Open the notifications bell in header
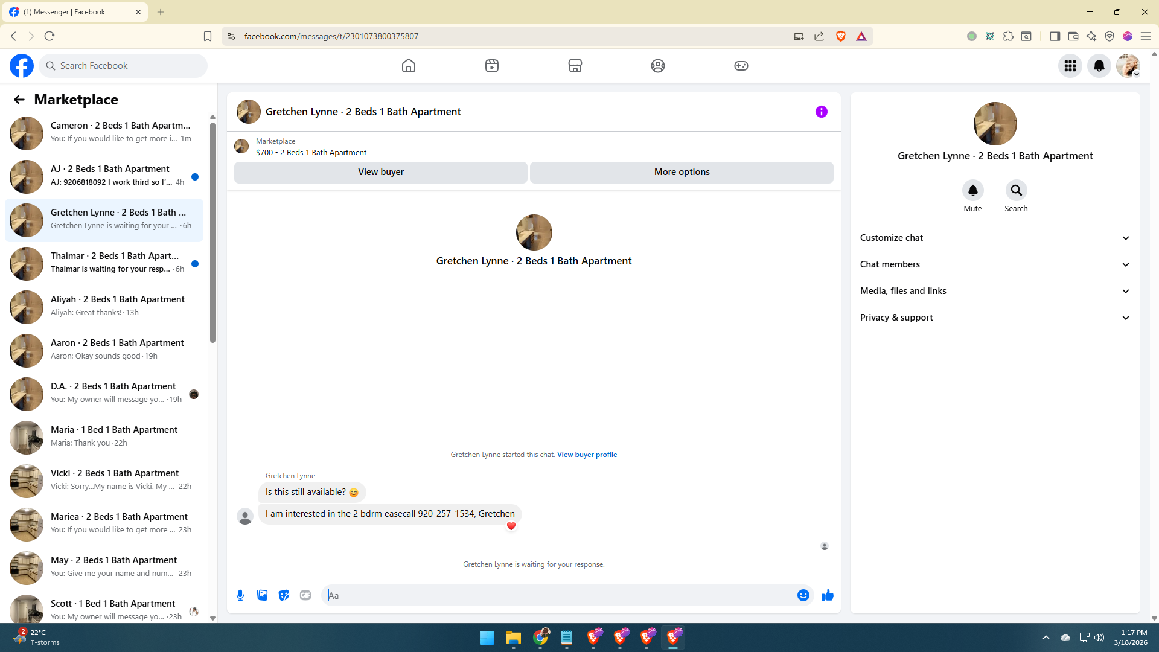Screen dimensions: 1159x652 1099,66
